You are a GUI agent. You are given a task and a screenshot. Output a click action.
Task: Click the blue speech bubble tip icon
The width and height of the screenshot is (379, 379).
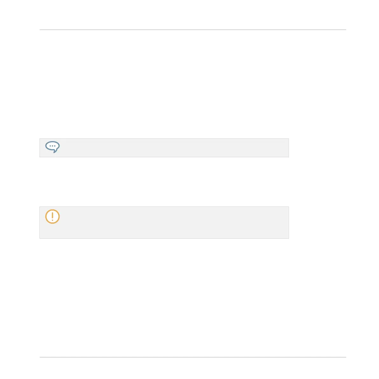click(53, 147)
